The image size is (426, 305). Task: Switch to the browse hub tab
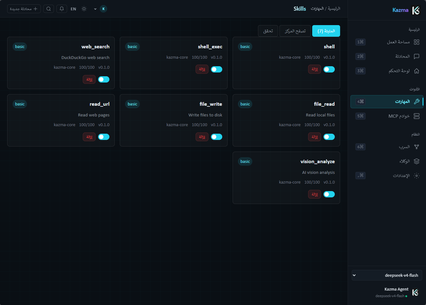[295, 31]
